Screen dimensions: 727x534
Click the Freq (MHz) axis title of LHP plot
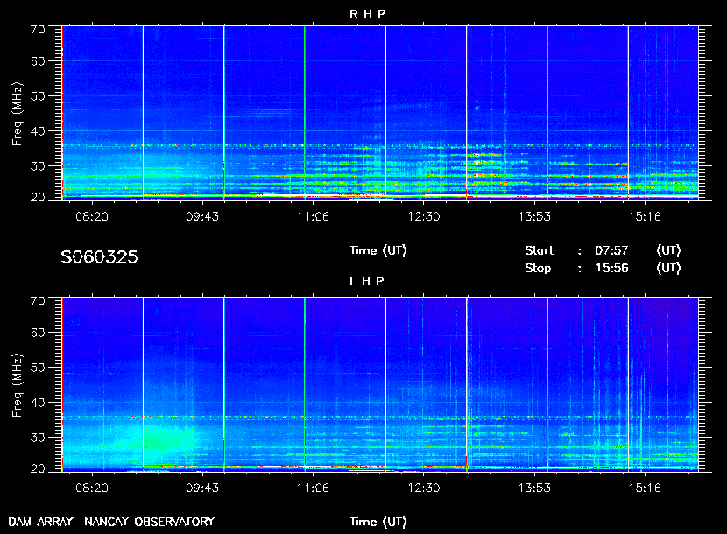18,386
